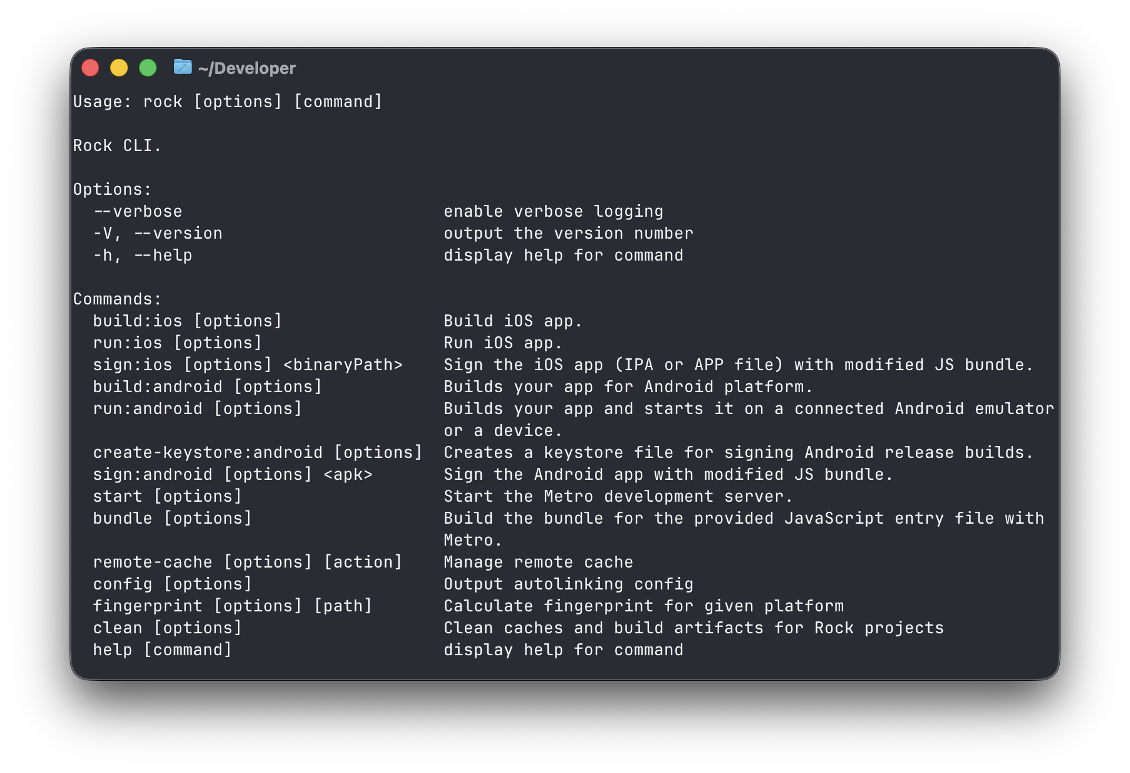Click the 'Rock CLI.' heading line

117,146
